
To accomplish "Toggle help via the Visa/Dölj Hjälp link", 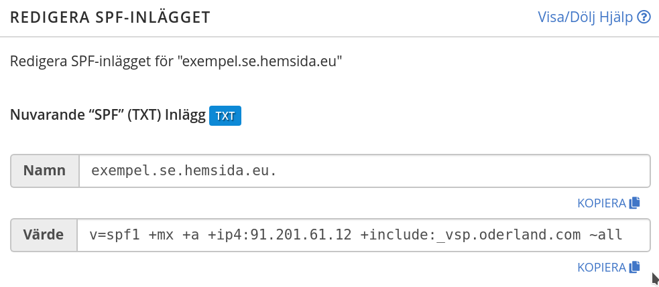I will pyautogui.click(x=585, y=17).
